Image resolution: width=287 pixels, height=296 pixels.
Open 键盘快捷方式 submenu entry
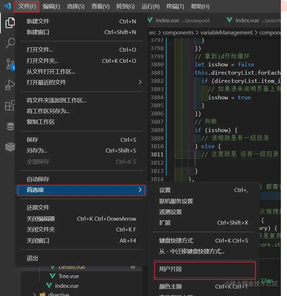pyautogui.click(x=203, y=241)
